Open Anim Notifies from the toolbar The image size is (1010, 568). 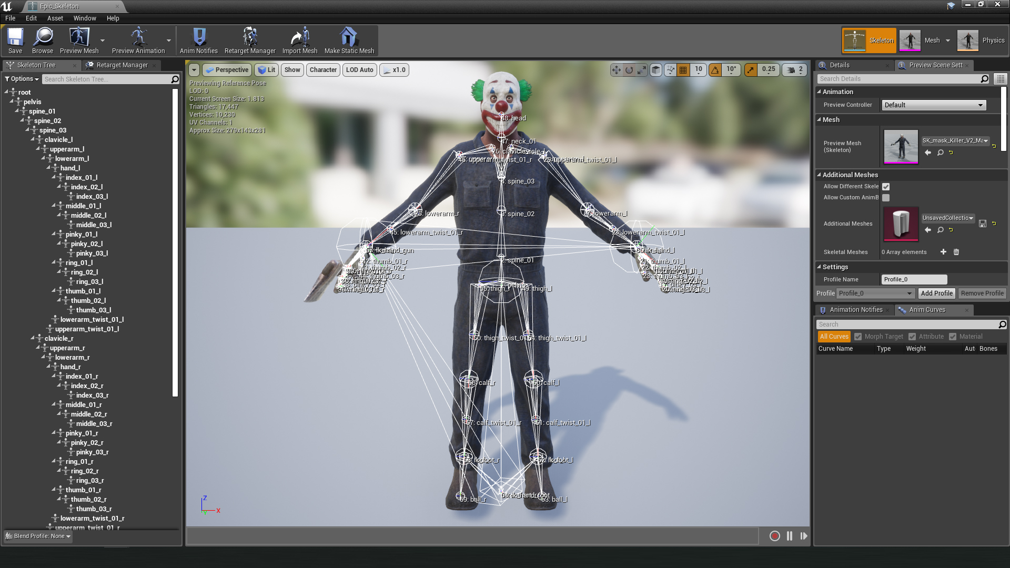point(199,40)
